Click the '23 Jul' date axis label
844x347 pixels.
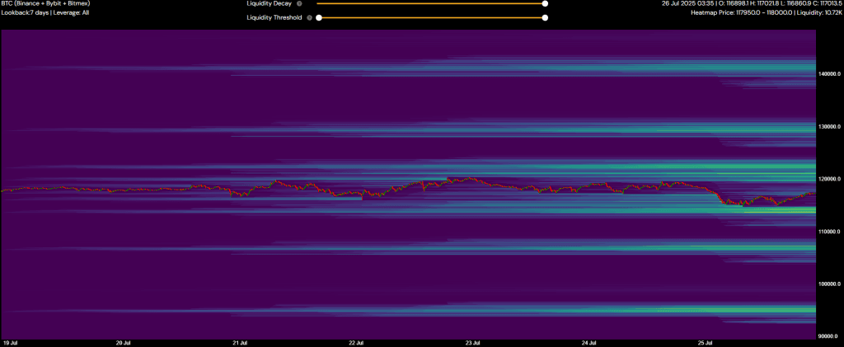pyautogui.click(x=472, y=342)
